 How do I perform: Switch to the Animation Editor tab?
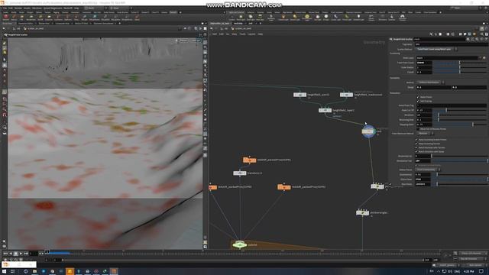pos(25,24)
